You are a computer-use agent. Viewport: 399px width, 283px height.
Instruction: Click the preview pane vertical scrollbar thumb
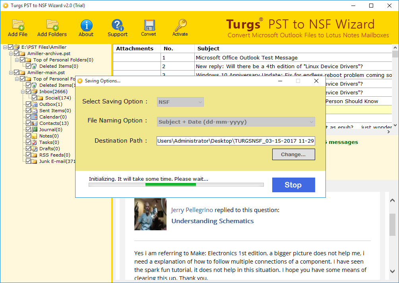coord(392,224)
